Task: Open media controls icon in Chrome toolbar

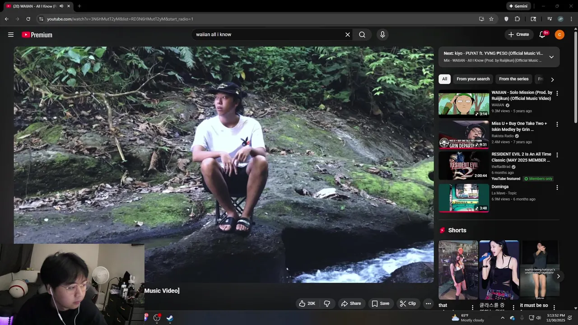Action: tap(550, 19)
